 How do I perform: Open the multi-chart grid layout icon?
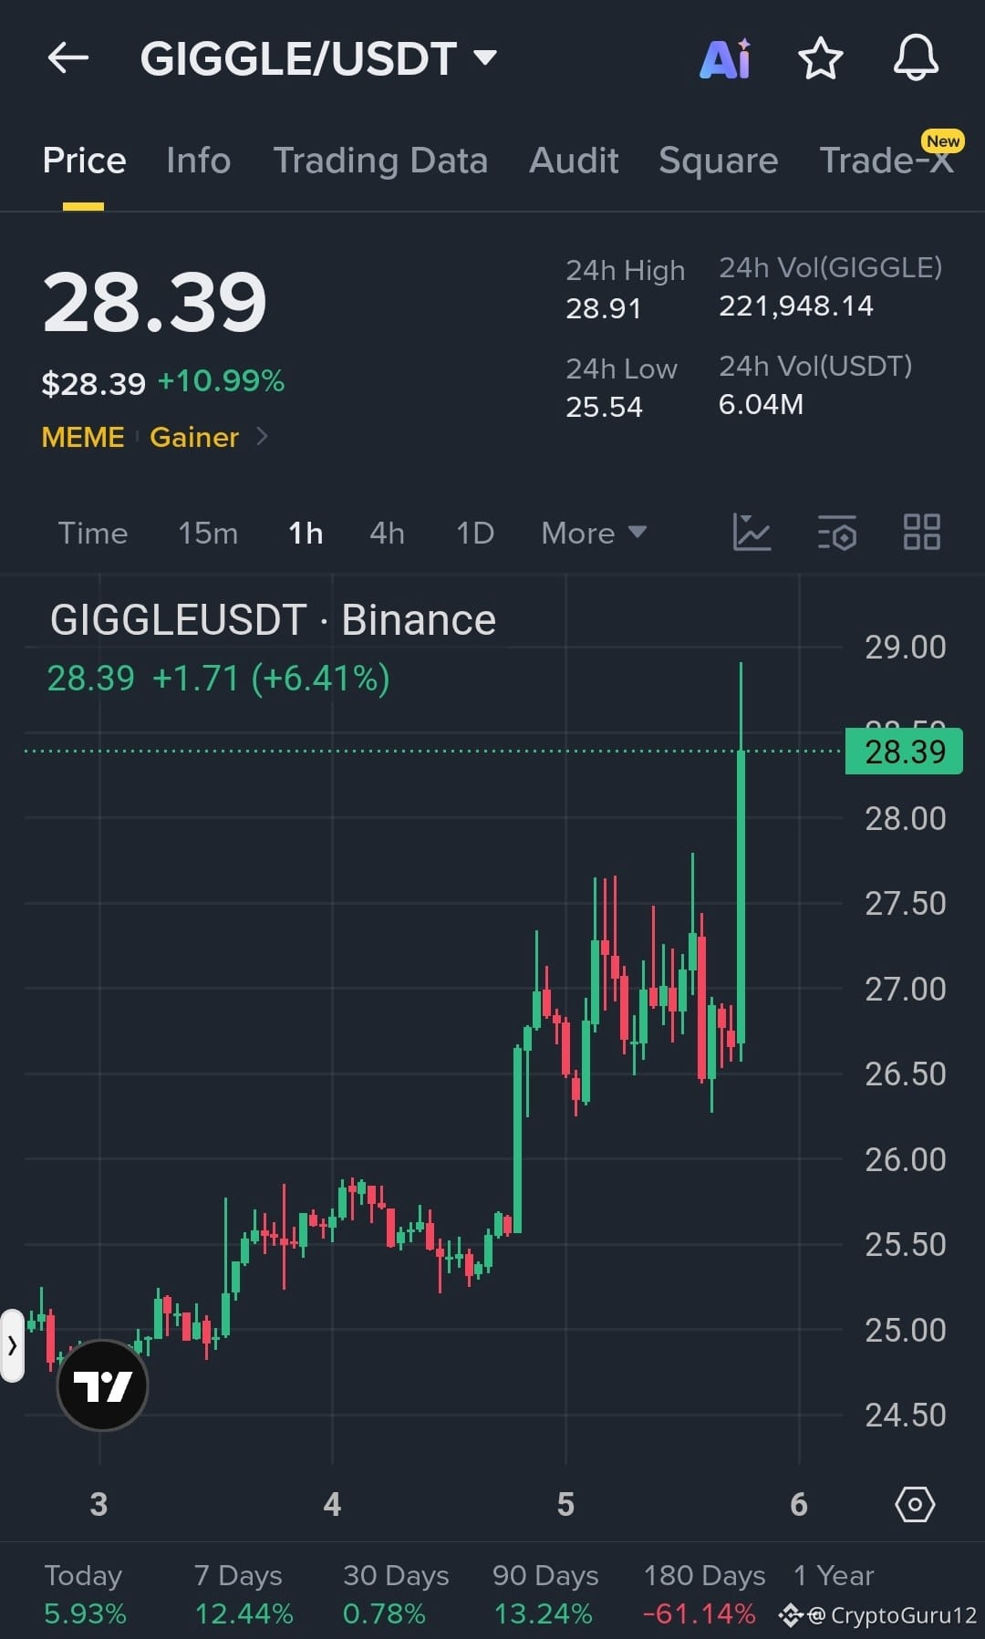pos(921,532)
